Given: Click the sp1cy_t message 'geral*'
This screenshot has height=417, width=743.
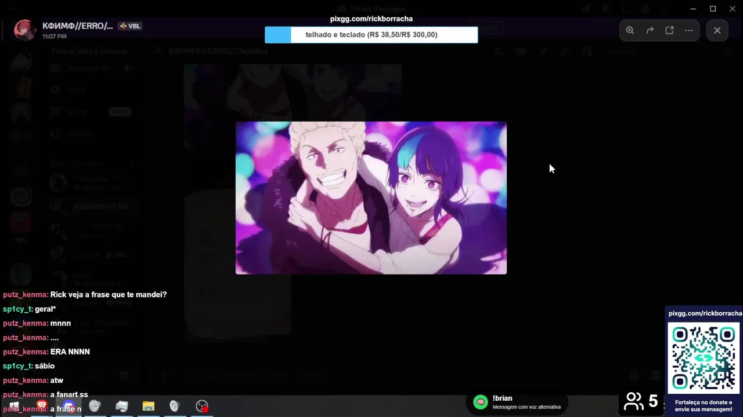Looking at the screenshot, I should coord(45,309).
